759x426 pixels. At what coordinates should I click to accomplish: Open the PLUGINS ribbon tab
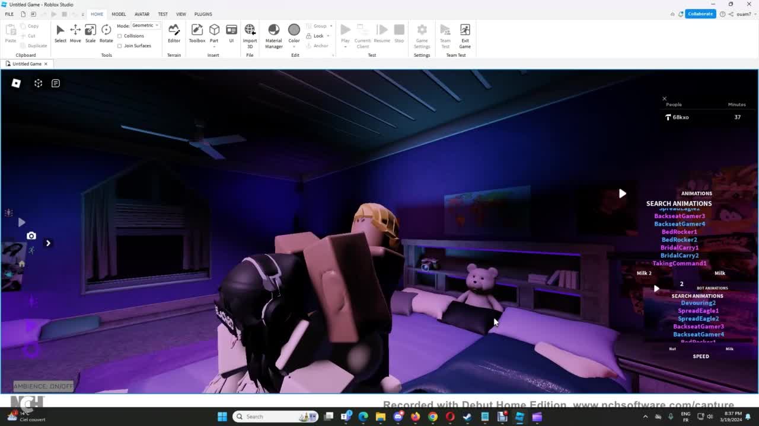203,14
